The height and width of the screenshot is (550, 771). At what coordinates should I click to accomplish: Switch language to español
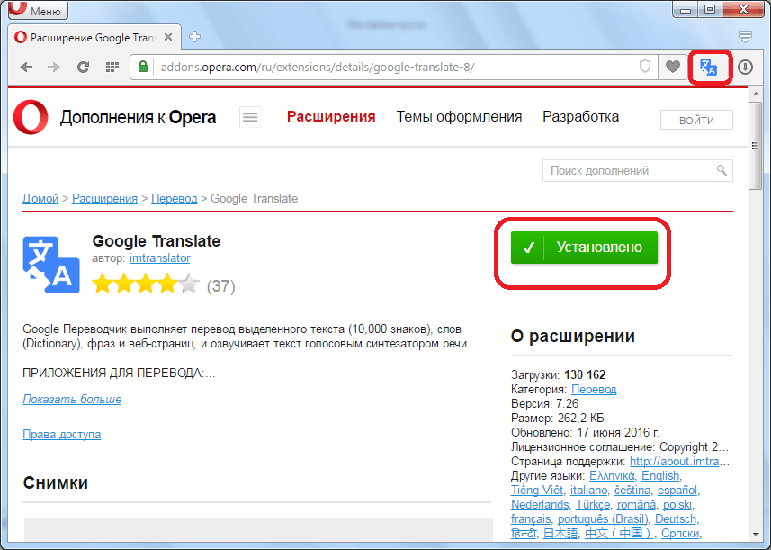click(677, 491)
